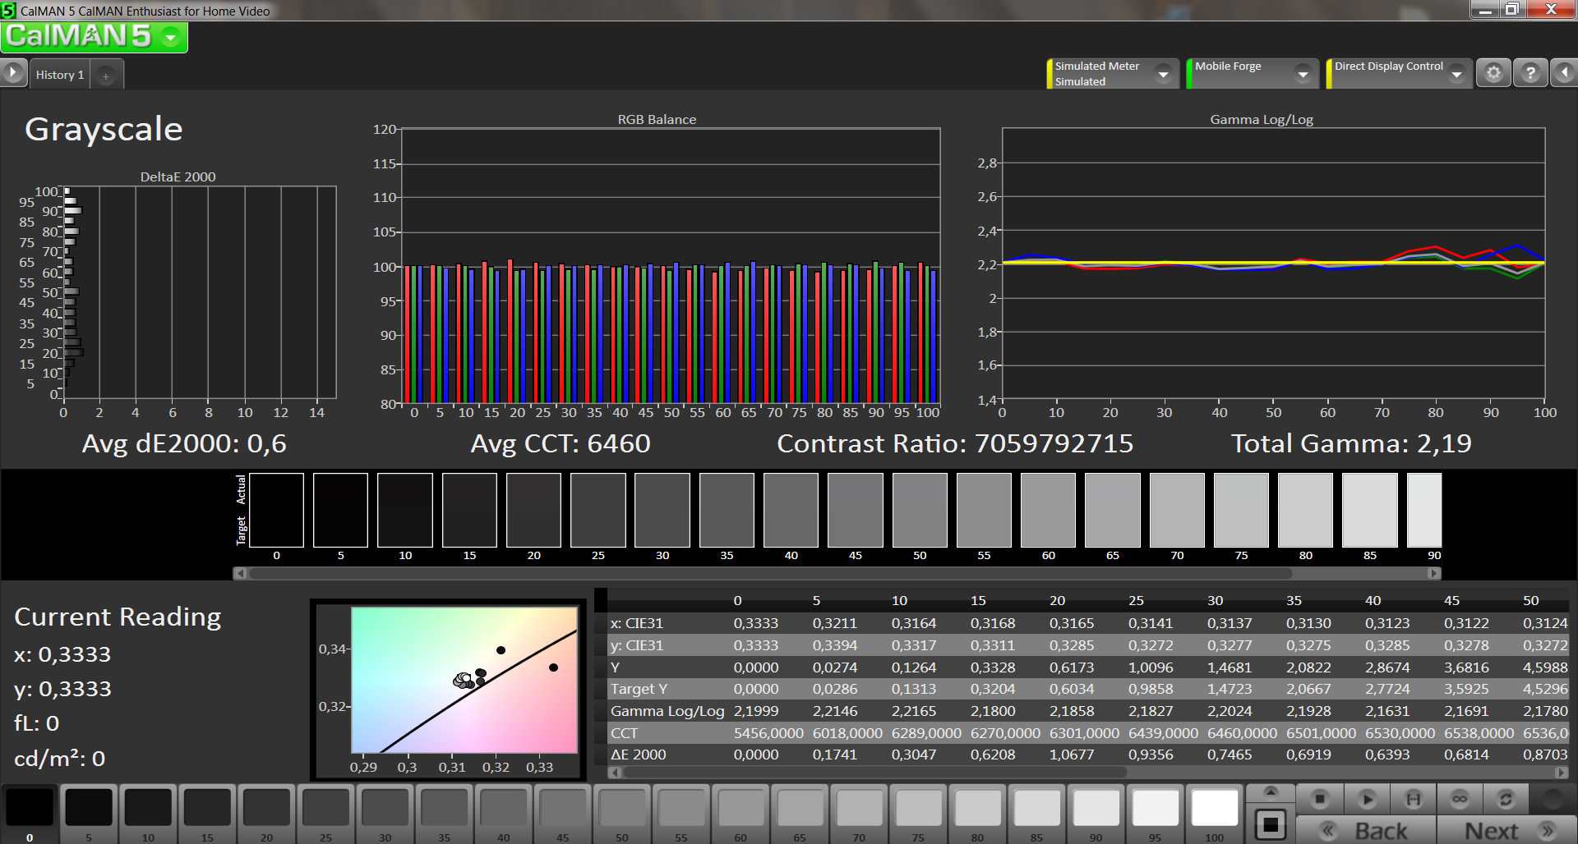Open the Simulated Meter dropdown
1578x844 pixels.
(x=1163, y=75)
